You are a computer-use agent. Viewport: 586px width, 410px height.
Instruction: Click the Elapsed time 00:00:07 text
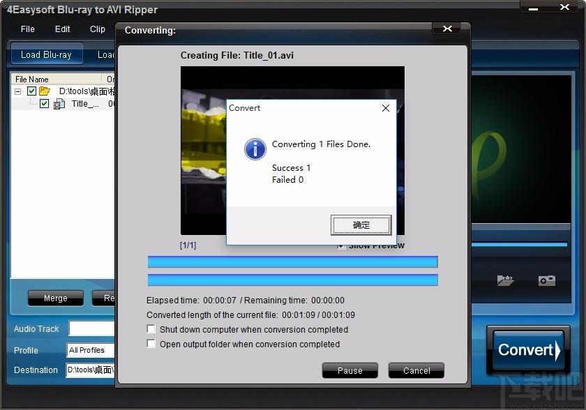click(x=191, y=301)
